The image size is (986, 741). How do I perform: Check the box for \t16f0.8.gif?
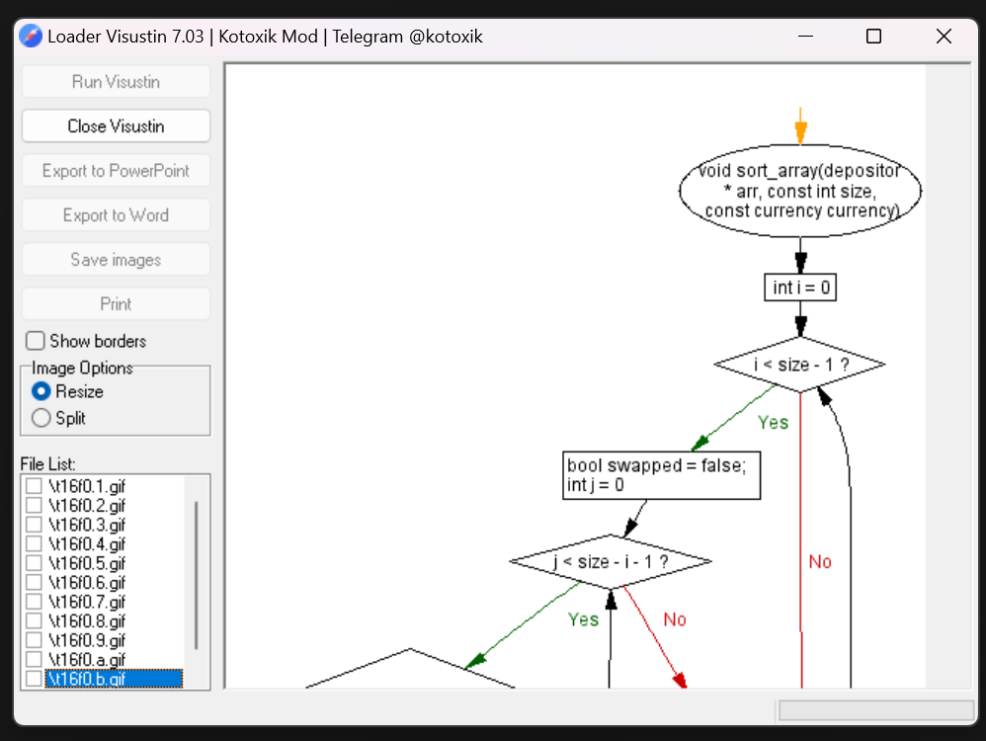pyautogui.click(x=34, y=621)
